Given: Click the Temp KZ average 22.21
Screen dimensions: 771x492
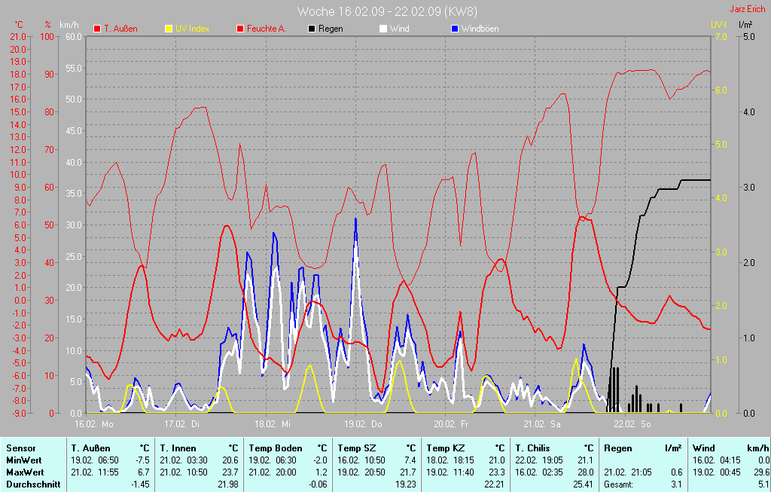Looking at the screenshot, I should [494, 484].
